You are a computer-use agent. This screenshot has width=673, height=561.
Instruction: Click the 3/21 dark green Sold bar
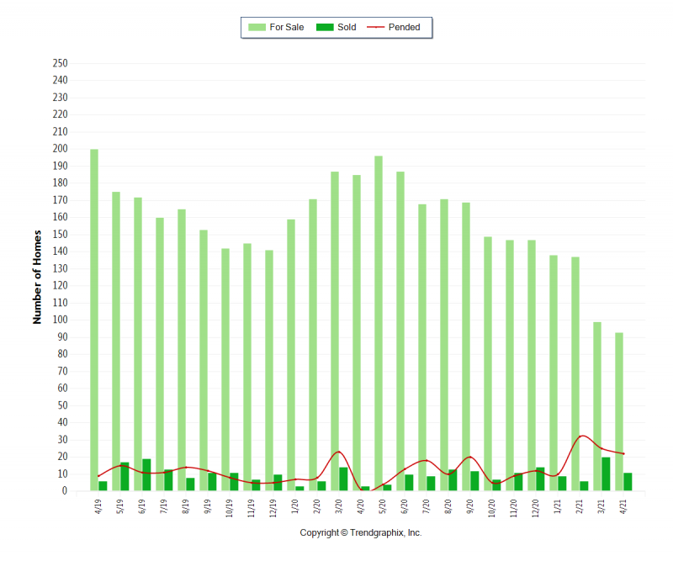(x=606, y=474)
